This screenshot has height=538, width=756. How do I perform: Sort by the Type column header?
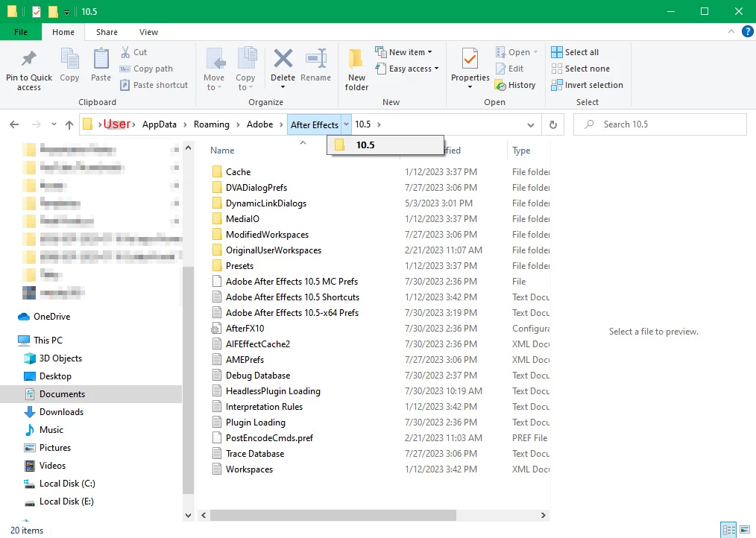[x=521, y=151]
